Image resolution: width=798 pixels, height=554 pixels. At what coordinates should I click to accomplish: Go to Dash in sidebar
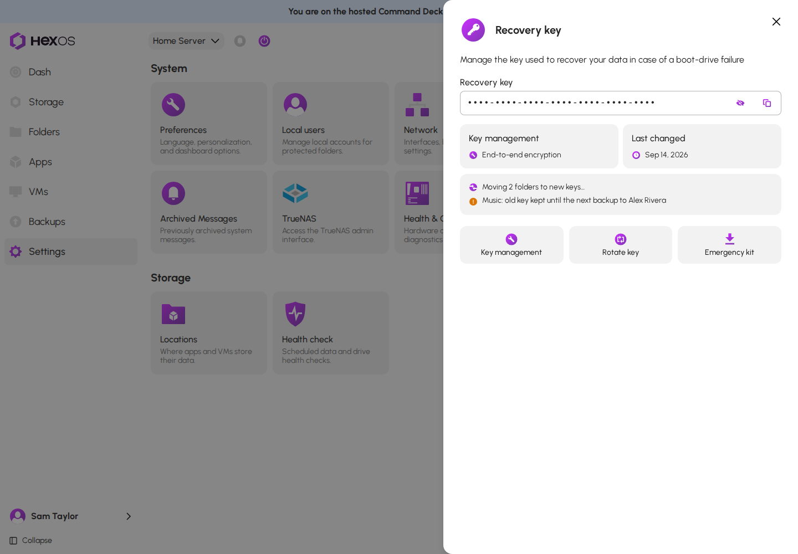pos(71,72)
